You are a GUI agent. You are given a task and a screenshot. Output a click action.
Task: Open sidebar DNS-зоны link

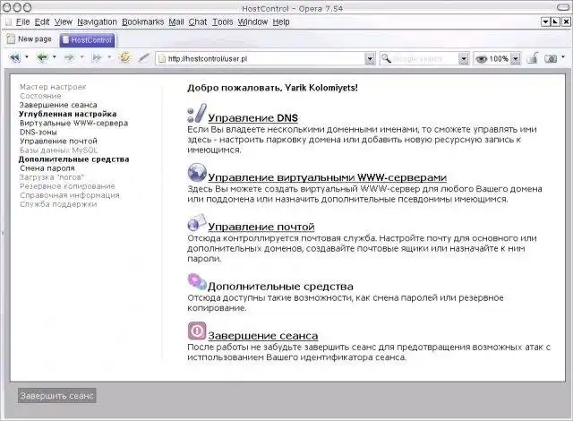pyautogui.click(x=38, y=132)
